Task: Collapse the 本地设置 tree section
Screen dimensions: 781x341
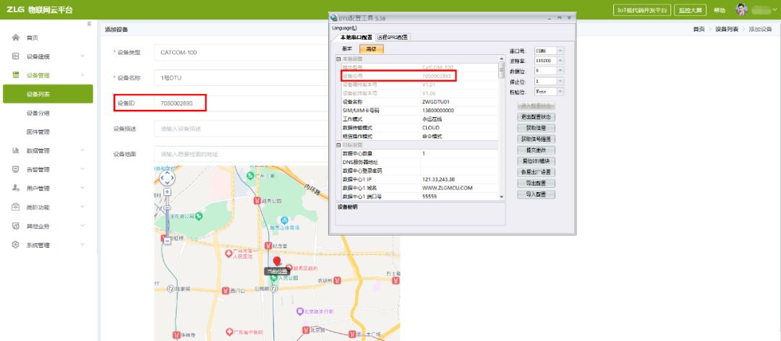Action: (338, 59)
